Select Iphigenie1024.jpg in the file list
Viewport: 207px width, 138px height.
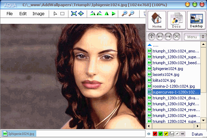tap(168, 69)
